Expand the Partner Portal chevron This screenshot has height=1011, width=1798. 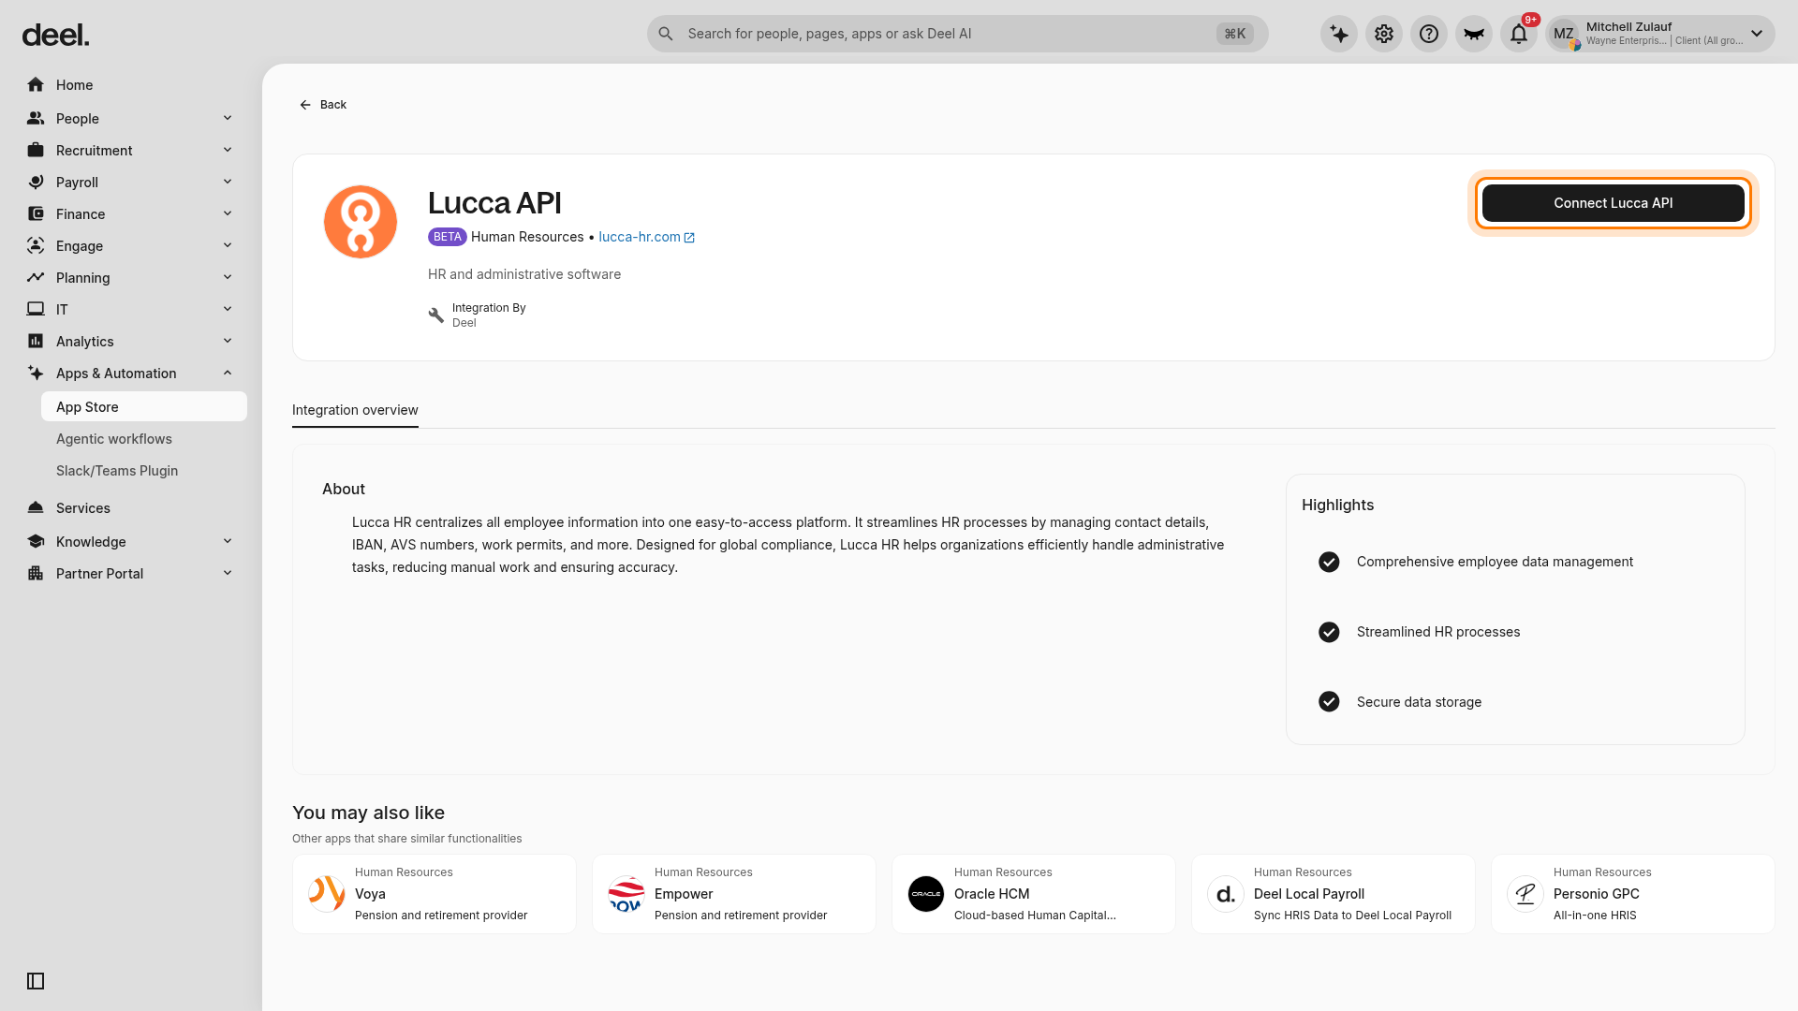point(228,573)
